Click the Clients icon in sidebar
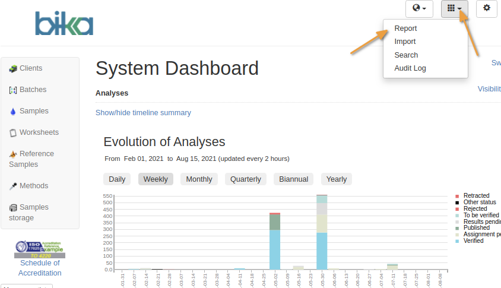 coord(13,69)
